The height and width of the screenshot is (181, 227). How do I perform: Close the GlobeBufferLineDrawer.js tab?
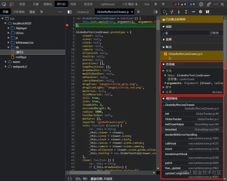click(132, 12)
